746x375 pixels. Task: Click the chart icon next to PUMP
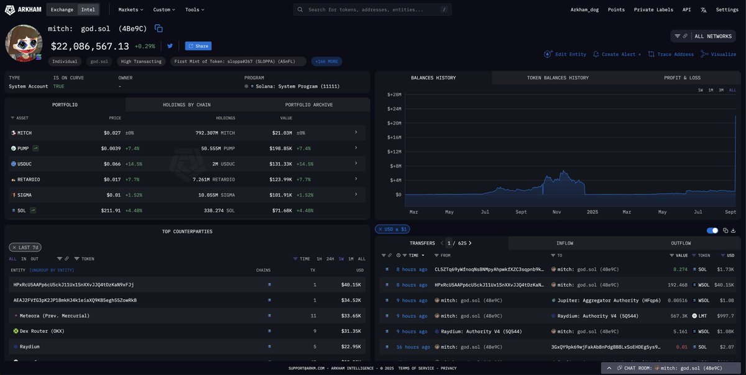pos(36,148)
